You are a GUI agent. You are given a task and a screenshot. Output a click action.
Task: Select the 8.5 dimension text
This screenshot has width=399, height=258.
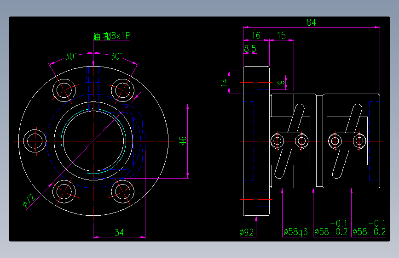pyautogui.click(x=250, y=49)
